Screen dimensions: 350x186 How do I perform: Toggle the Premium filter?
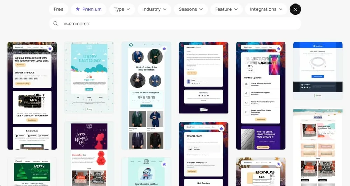point(89,9)
